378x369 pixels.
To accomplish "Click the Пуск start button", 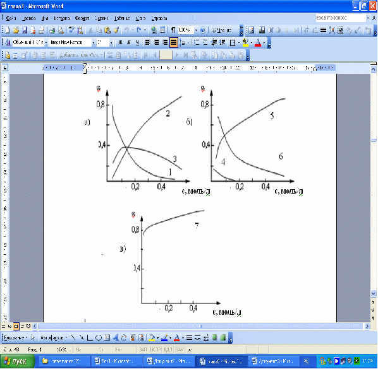I will coord(17,361).
